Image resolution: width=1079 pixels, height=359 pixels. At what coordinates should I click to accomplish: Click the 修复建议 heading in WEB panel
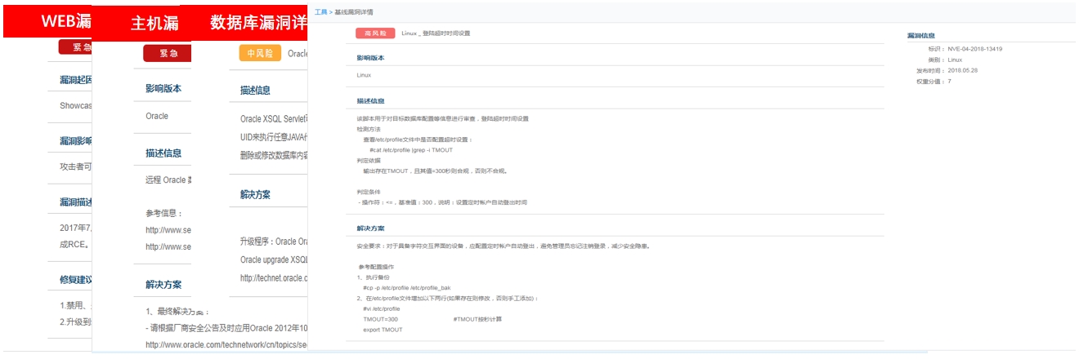click(75, 279)
